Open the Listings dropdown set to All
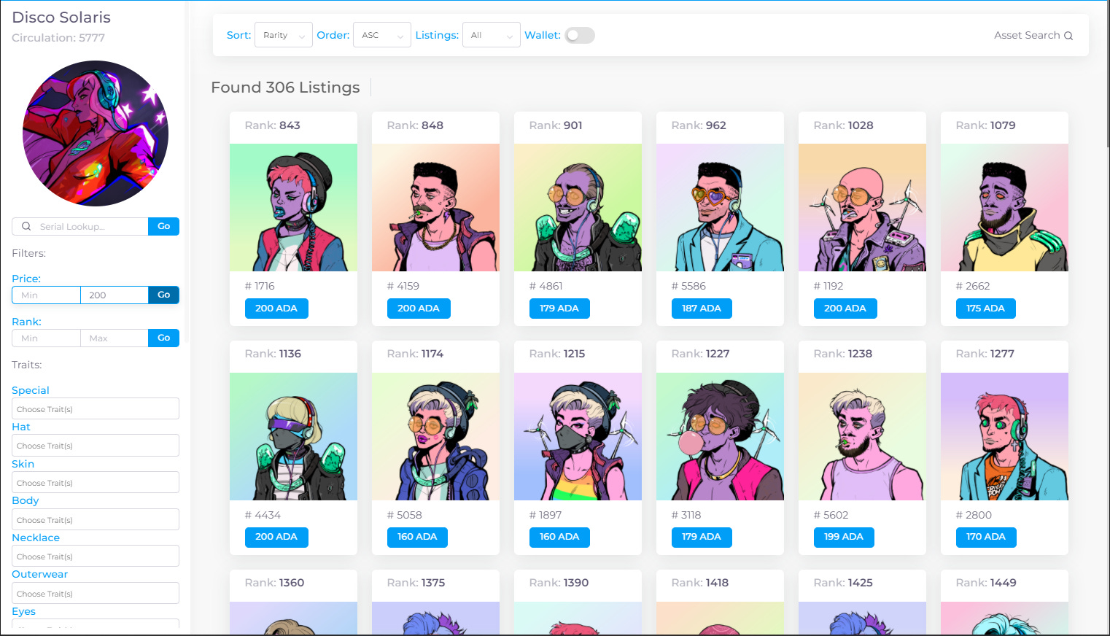Image resolution: width=1110 pixels, height=636 pixels. 491,35
